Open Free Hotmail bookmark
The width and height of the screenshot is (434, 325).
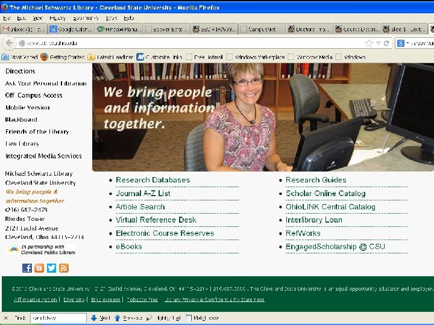(204, 57)
